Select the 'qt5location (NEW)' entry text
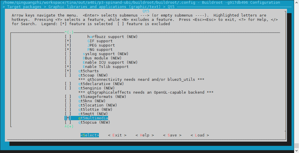 98,105
